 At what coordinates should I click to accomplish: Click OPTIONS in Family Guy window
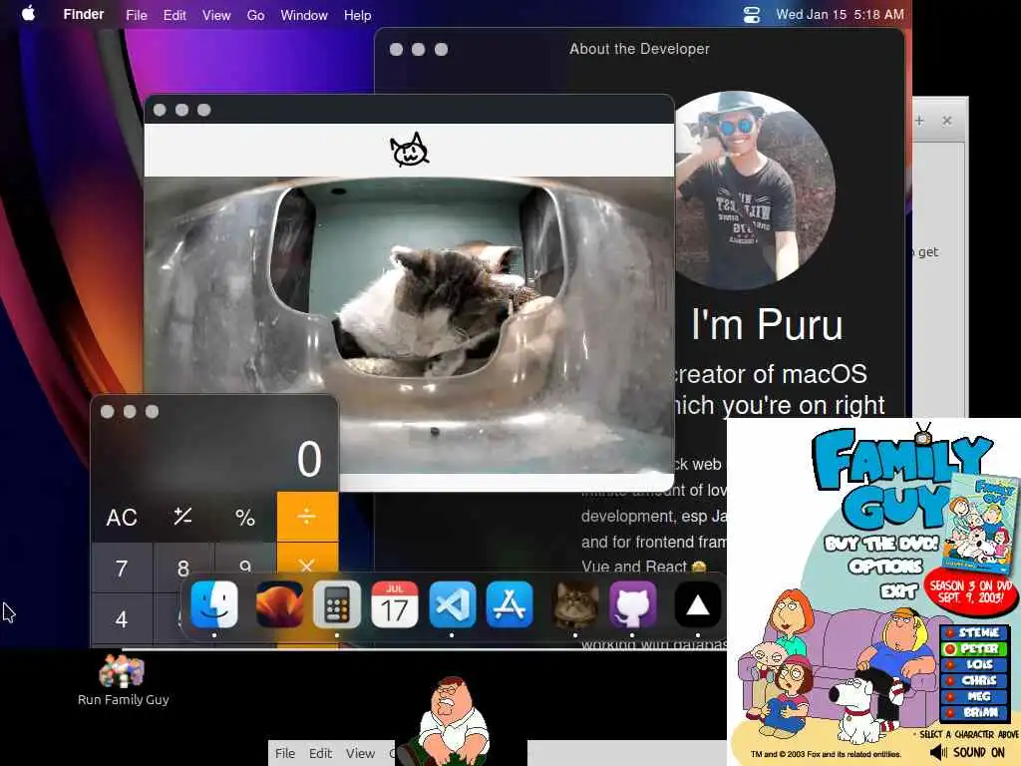click(x=885, y=567)
